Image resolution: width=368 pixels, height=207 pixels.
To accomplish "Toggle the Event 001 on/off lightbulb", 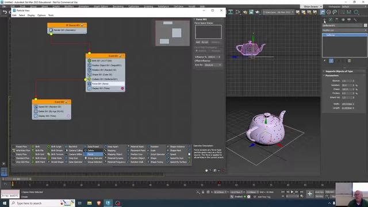I will 120,56.
